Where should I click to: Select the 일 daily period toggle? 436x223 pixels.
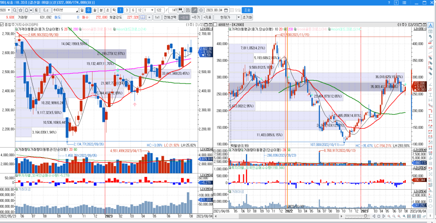pos(82,10)
